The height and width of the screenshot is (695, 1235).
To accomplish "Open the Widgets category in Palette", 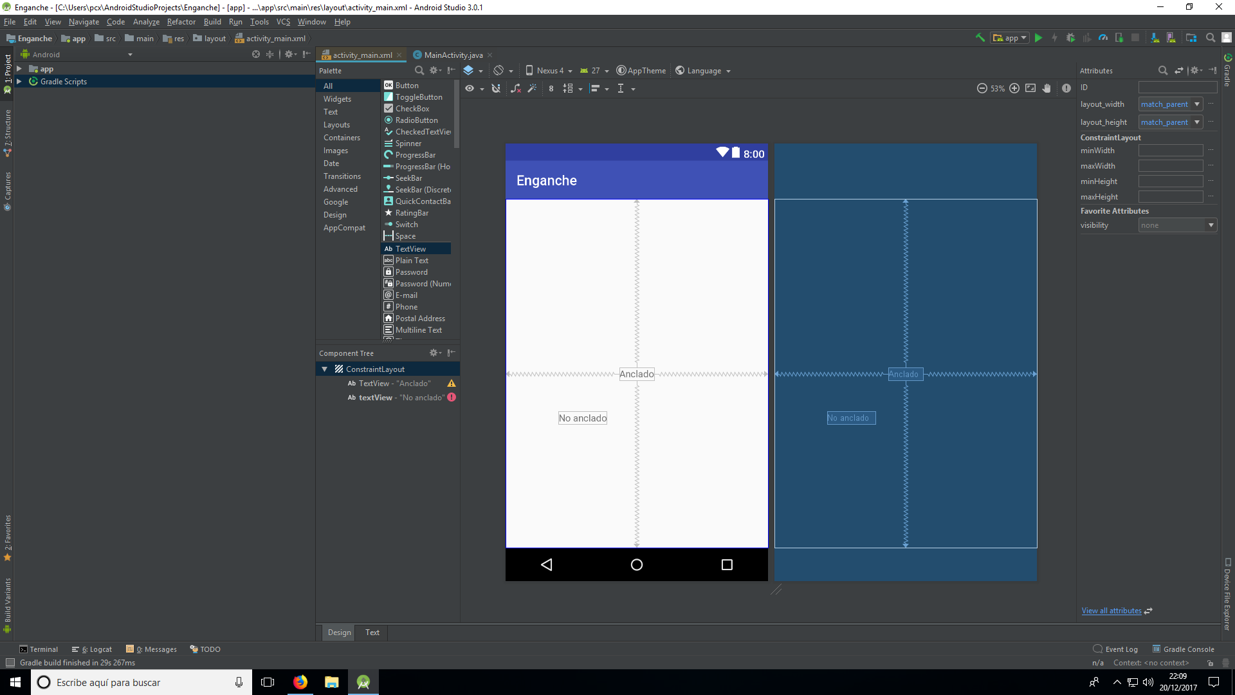I will tap(337, 98).
